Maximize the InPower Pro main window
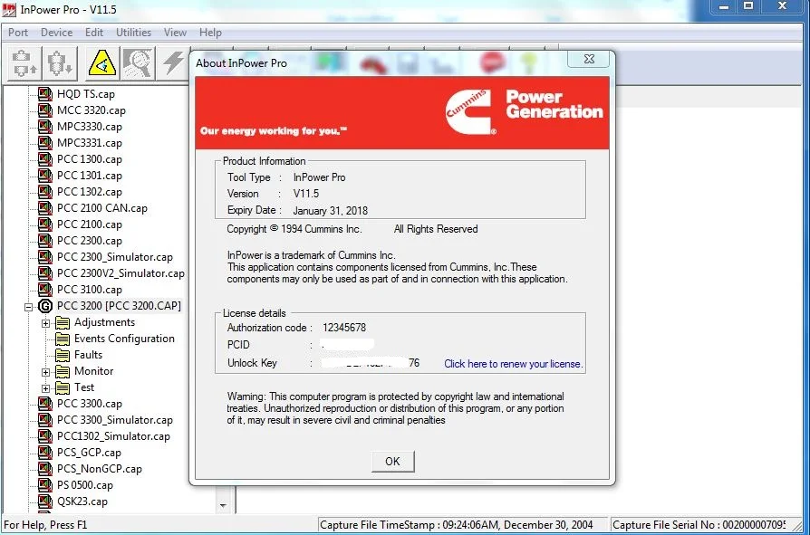Screen dimensions: 810x535 click(x=748, y=6)
